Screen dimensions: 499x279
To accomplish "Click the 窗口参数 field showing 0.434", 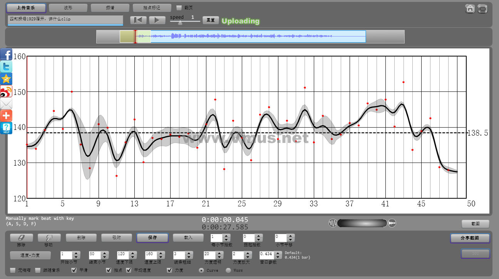I will [x=267, y=255].
